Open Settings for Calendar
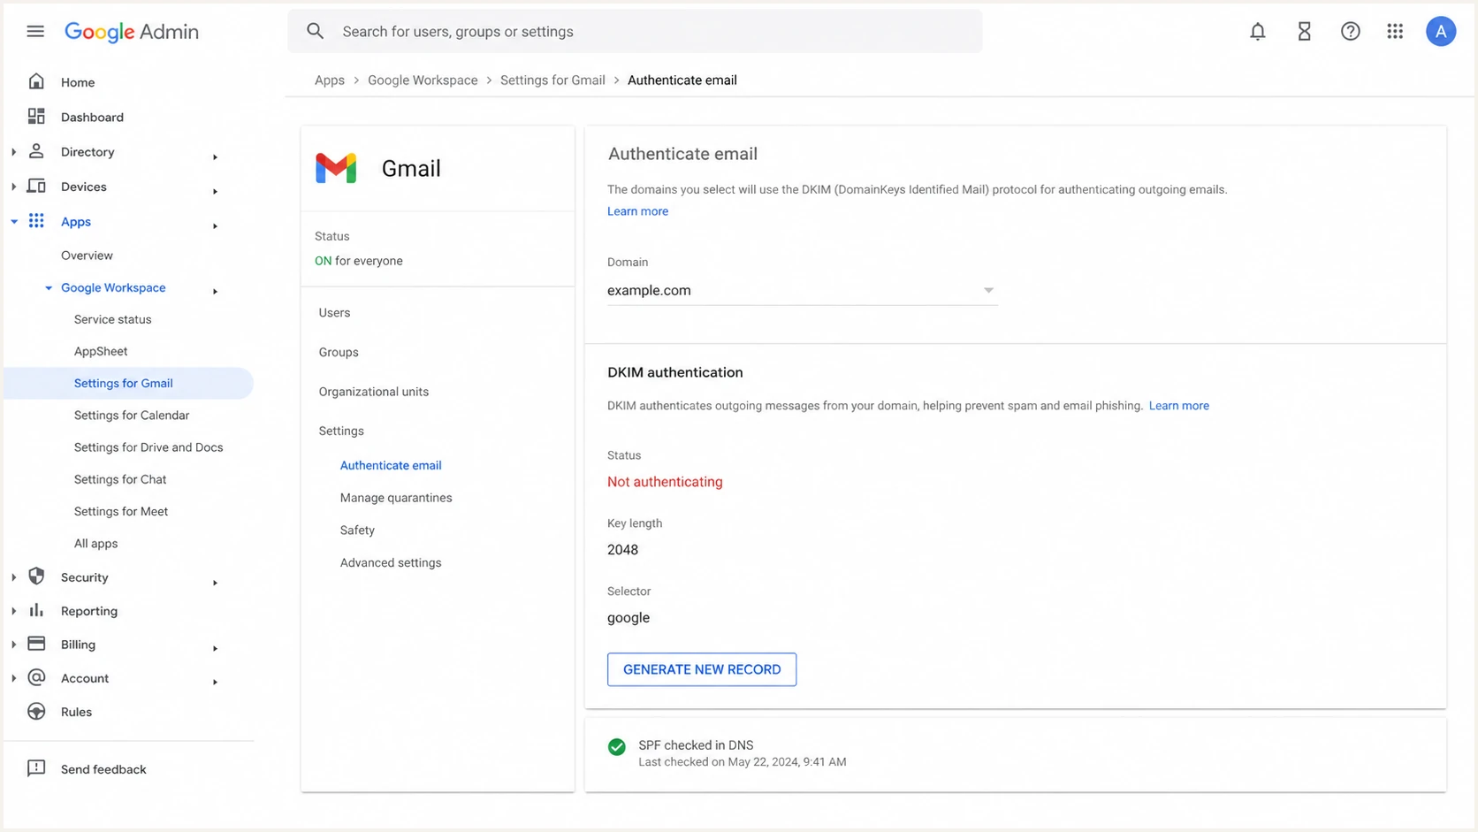Image resolution: width=1478 pixels, height=832 pixels. [132, 415]
